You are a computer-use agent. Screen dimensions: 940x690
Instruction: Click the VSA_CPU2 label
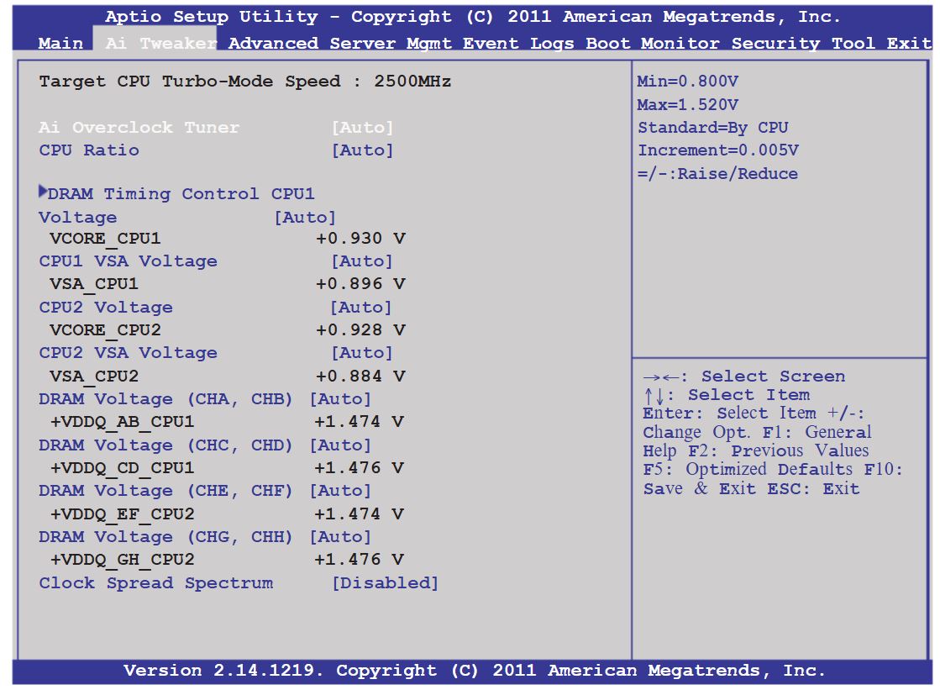point(94,377)
